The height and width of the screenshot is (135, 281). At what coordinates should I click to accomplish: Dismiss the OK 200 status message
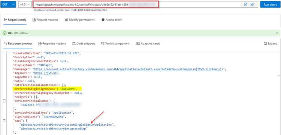point(277,33)
